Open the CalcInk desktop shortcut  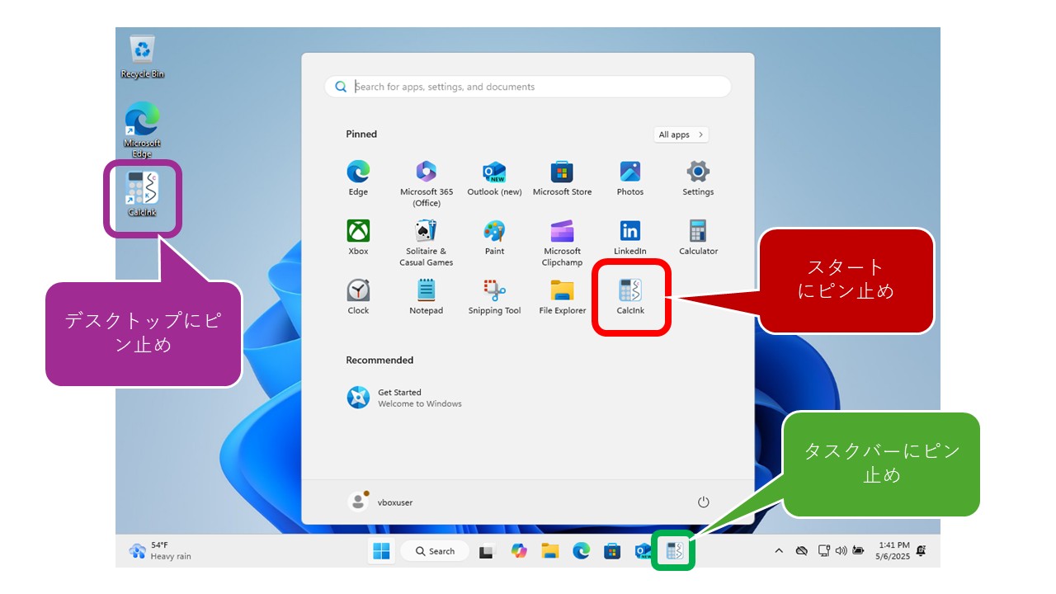(142, 194)
